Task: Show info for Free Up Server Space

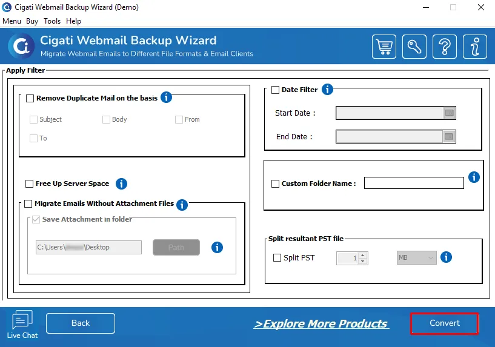Action: (121, 183)
